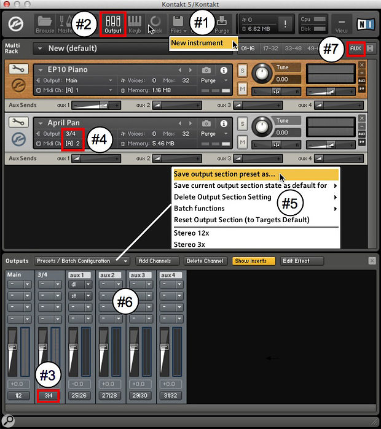The height and width of the screenshot is (429, 381).
Task: Open the Output section toolbar icon
Action: click(x=113, y=25)
